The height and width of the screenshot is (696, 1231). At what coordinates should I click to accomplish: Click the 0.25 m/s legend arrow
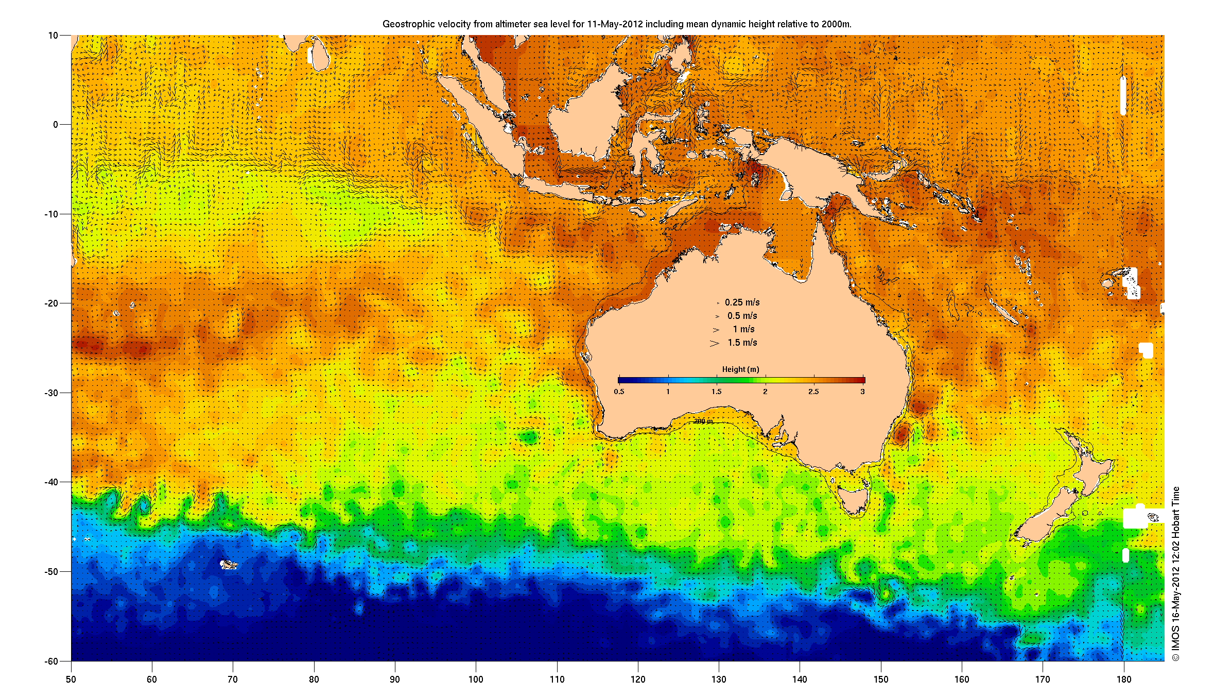[x=718, y=303]
